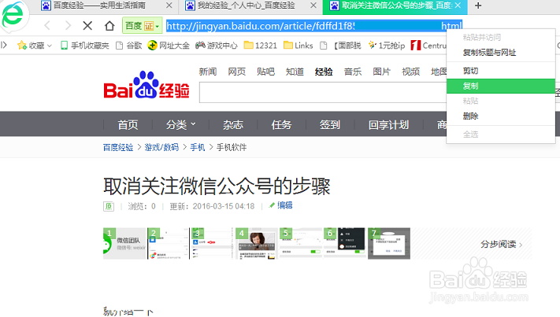Screen dimensions: 560x317
Task: Open the 贴吧 link
Action: tap(265, 72)
